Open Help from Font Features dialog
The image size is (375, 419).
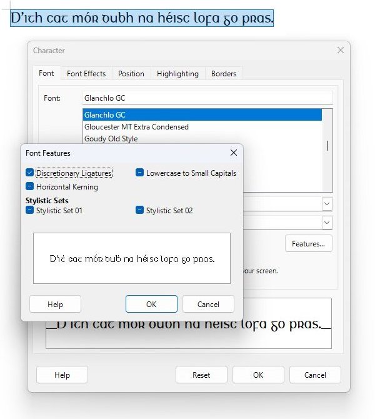55,304
